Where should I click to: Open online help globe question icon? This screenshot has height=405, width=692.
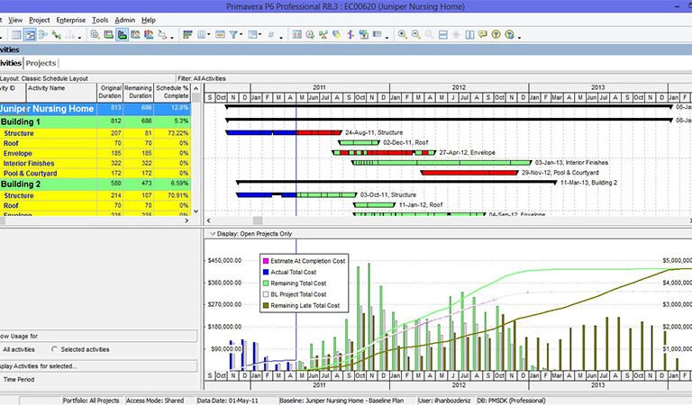coord(510,34)
